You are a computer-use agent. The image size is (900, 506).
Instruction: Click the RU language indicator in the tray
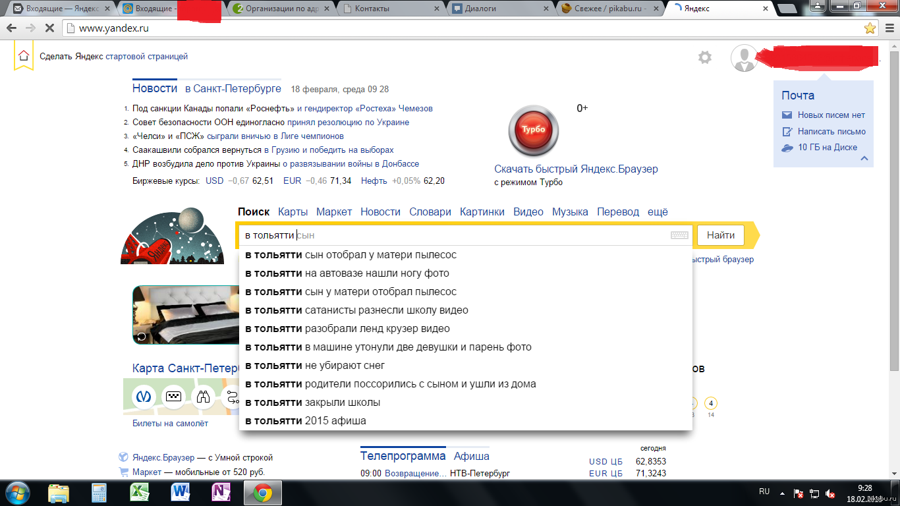pos(764,492)
